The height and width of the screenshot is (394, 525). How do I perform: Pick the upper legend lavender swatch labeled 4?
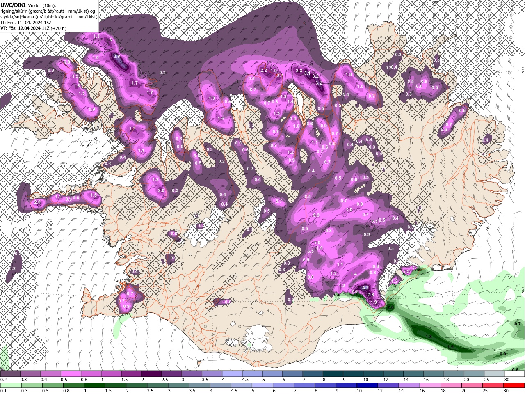(x=232, y=374)
